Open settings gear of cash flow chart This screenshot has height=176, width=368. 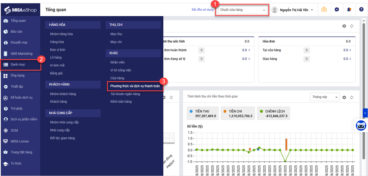tap(344, 97)
